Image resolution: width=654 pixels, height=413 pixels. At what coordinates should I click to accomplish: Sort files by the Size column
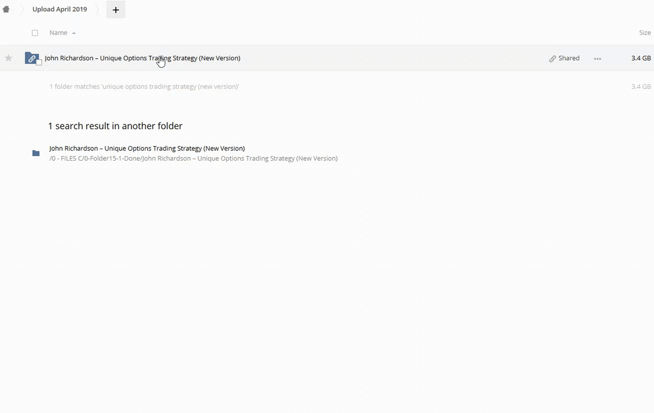pos(644,33)
